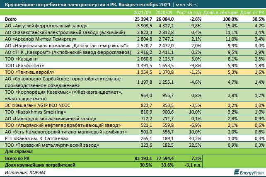
Task: Select value 501,0 for титано-магниевый комбинат
Action: coord(146,132)
